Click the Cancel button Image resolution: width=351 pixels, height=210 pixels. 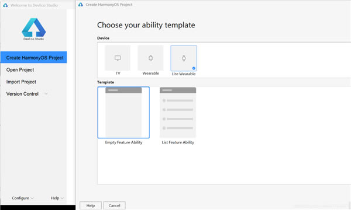point(115,205)
